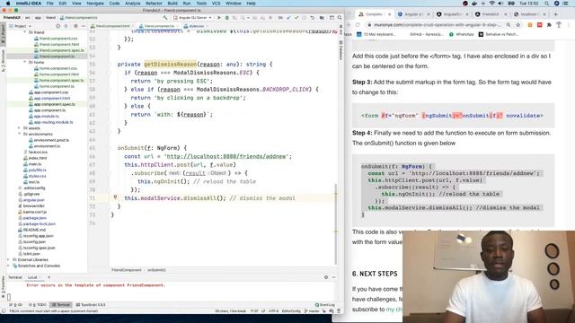Click UTF-8 encoding in status bar
575x323 pixels.
(x=273, y=311)
